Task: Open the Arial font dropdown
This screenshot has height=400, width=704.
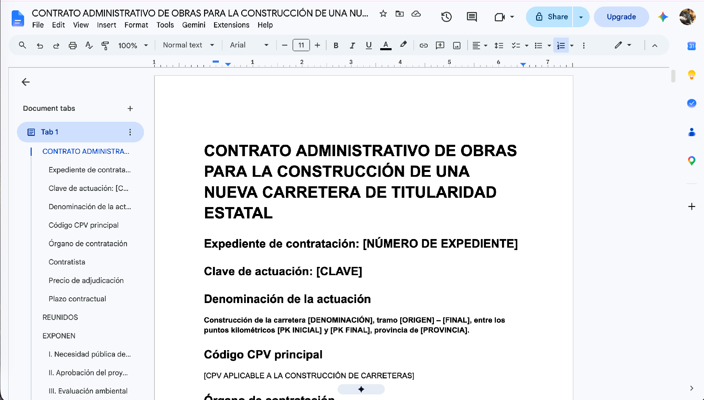Action: 249,45
